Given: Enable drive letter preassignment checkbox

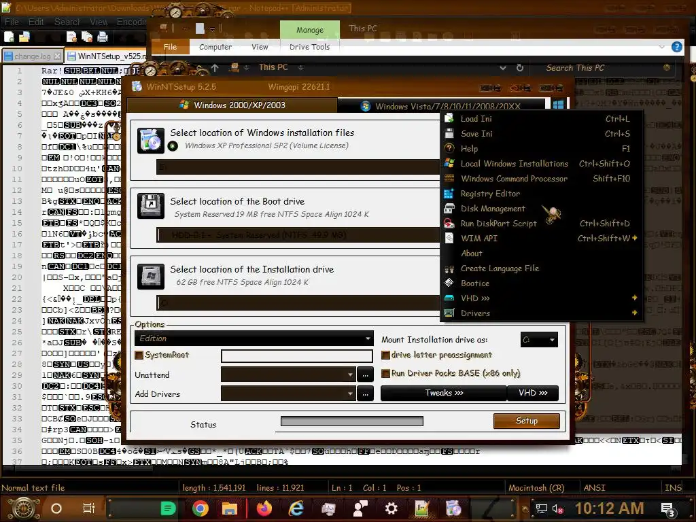Looking at the screenshot, I should pyautogui.click(x=385, y=355).
